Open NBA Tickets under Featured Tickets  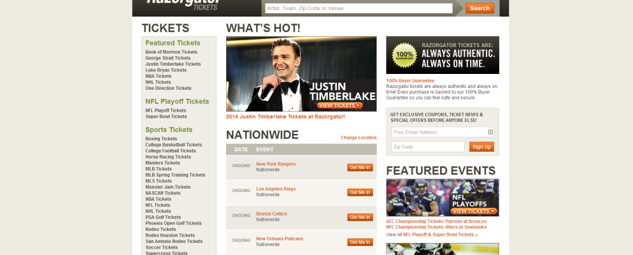point(158,76)
